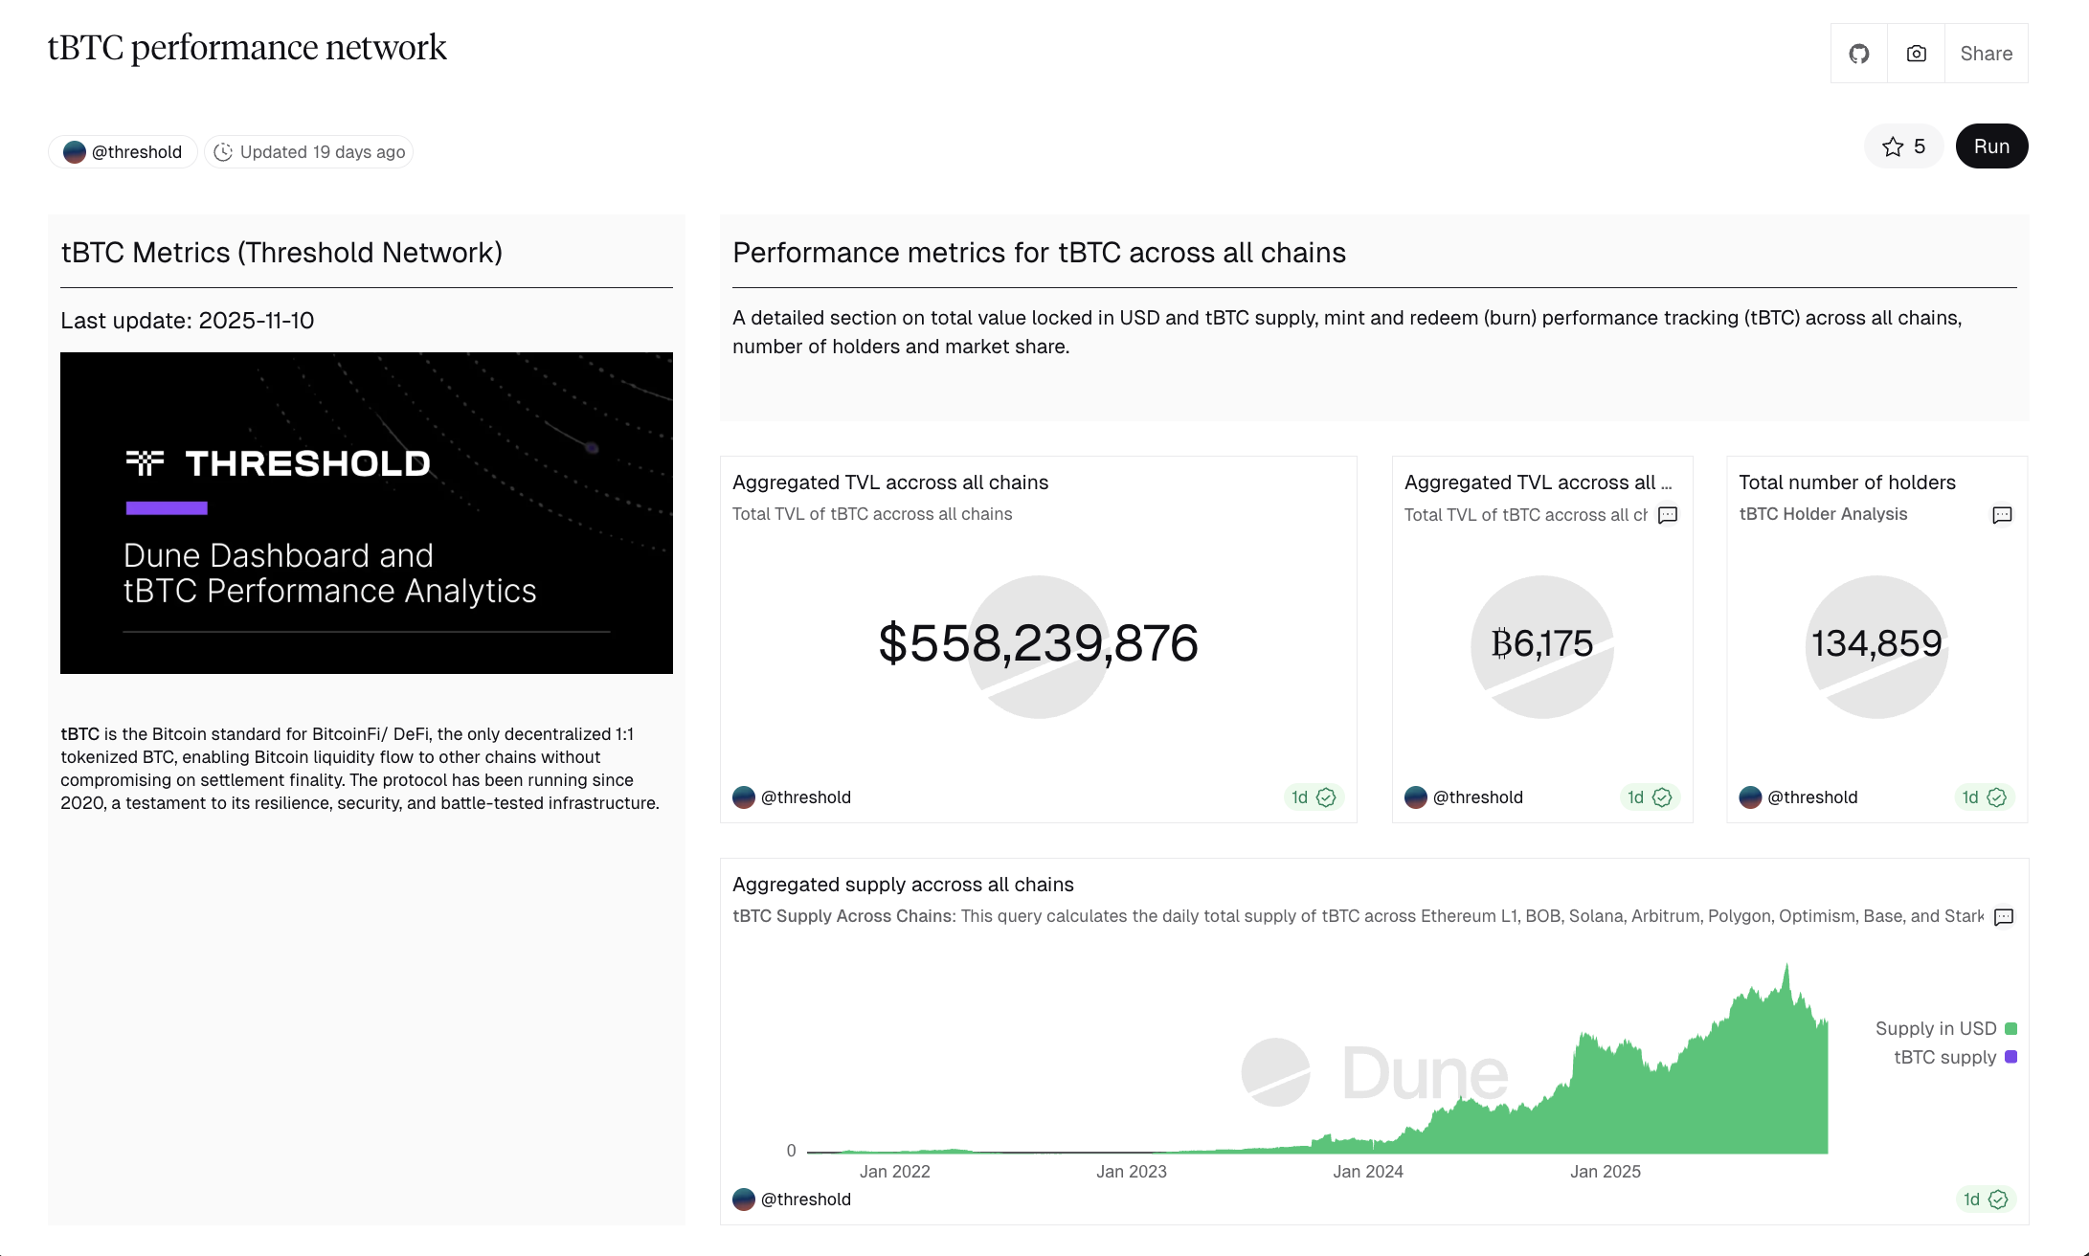Screen dimensions: 2089x1256
Task: Click the Run button
Action: click(x=1991, y=146)
